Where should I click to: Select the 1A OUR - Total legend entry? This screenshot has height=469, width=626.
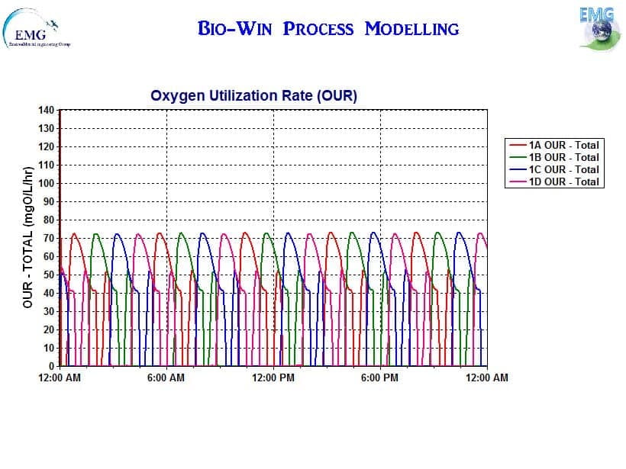(563, 145)
